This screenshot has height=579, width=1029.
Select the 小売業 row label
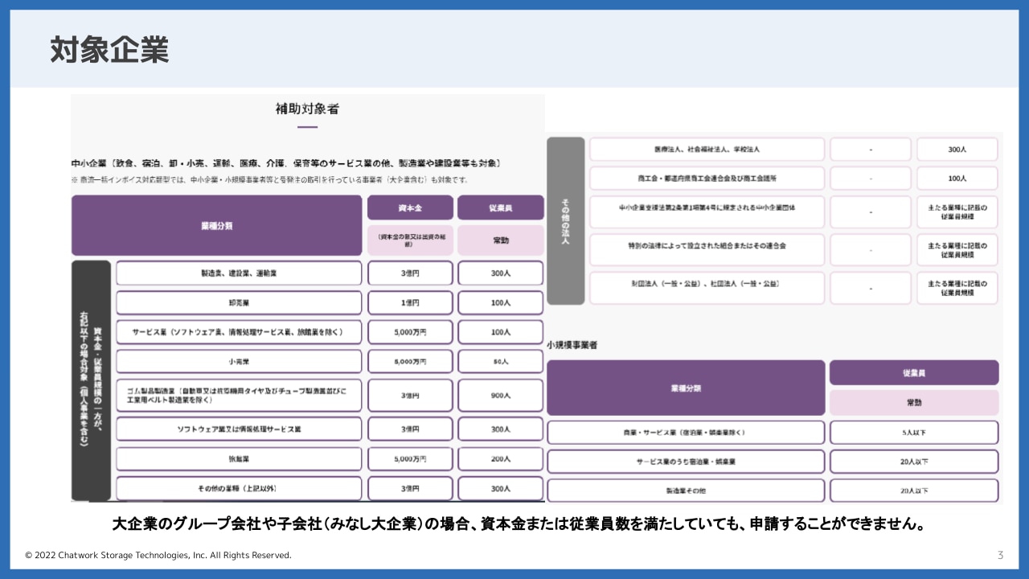(239, 362)
